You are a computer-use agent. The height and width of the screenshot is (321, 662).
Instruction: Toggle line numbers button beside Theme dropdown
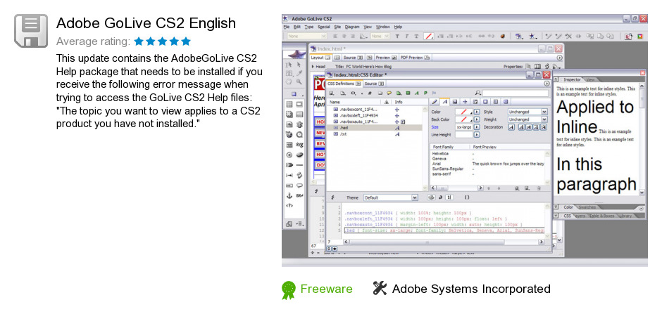[x=449, y=197]
